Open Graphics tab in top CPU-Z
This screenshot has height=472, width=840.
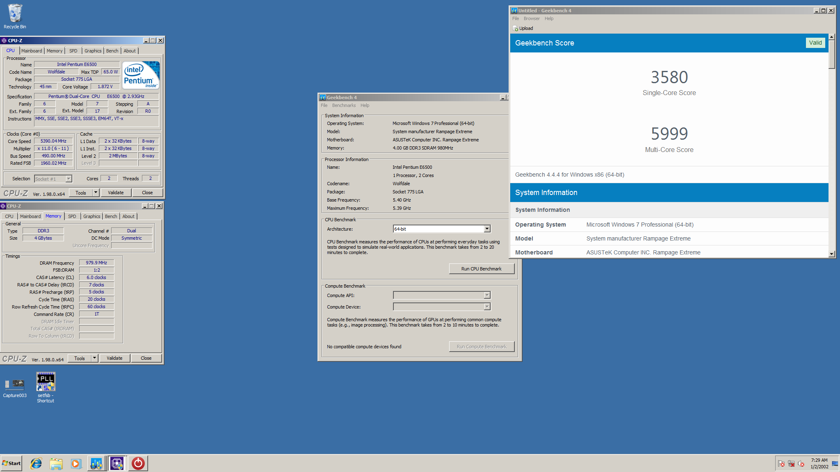pyautogui.click(x=93, y=51)
